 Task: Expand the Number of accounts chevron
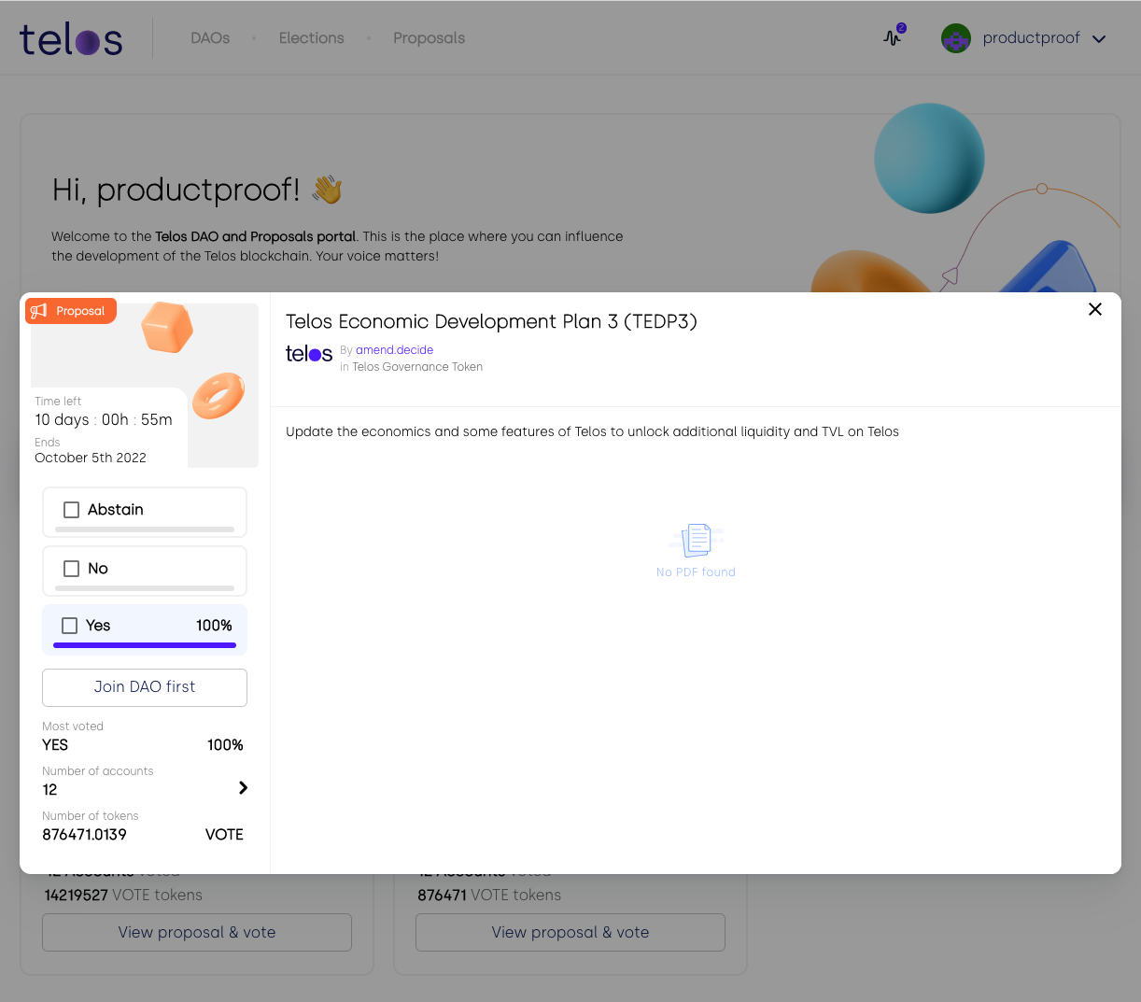(243, 787)
